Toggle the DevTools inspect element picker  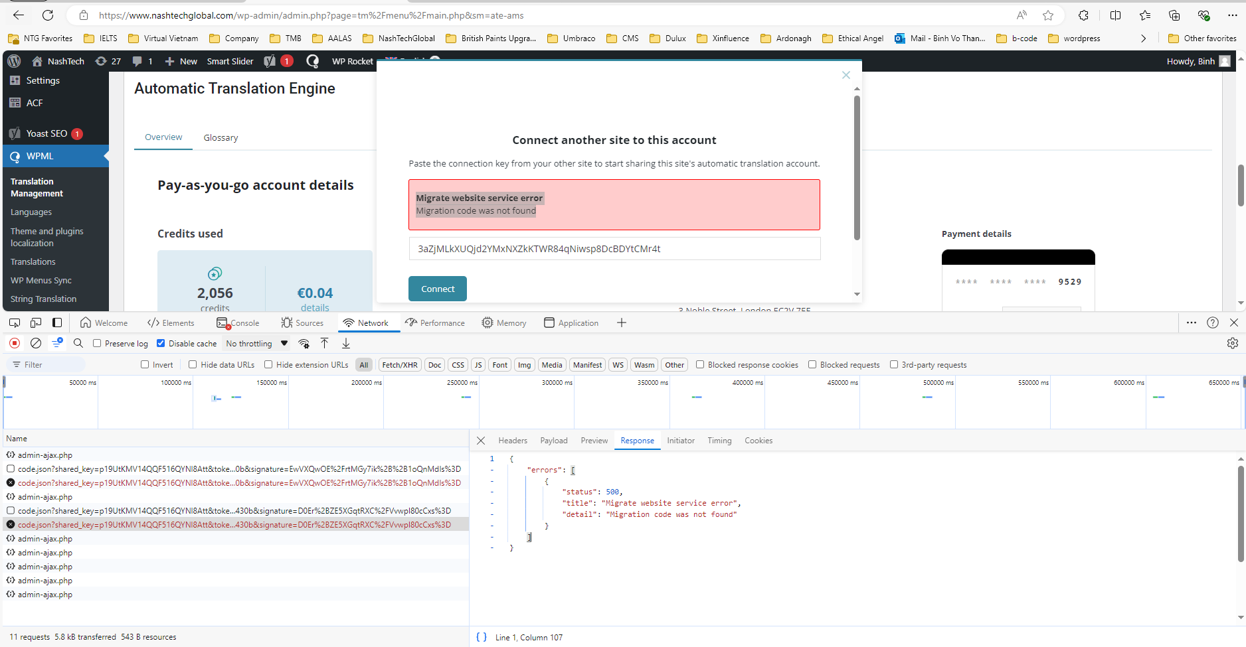(x=15, y=323)
